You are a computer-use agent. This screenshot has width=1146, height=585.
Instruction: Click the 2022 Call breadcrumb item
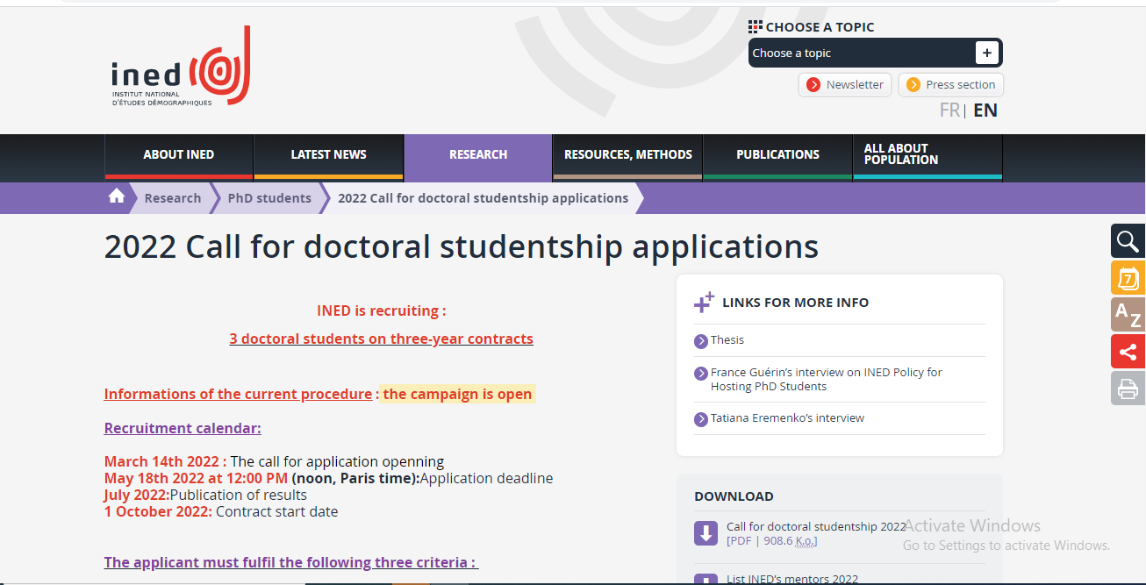(483, 198)
